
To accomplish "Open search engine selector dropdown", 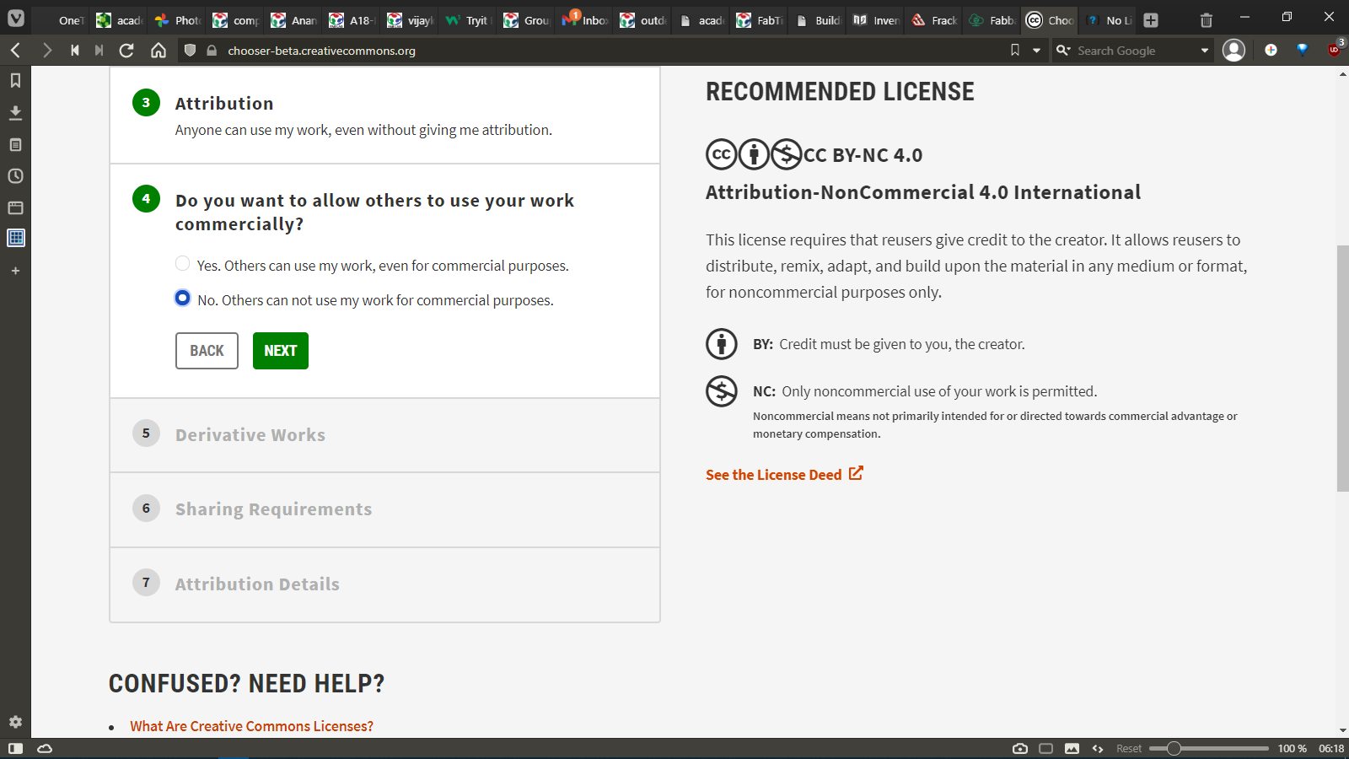I will [x=1063, y=51].
